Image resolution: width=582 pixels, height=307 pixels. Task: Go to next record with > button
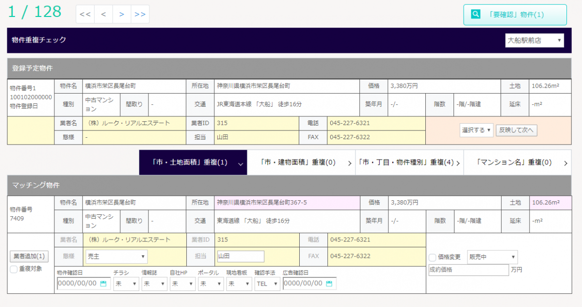(122, 14)
